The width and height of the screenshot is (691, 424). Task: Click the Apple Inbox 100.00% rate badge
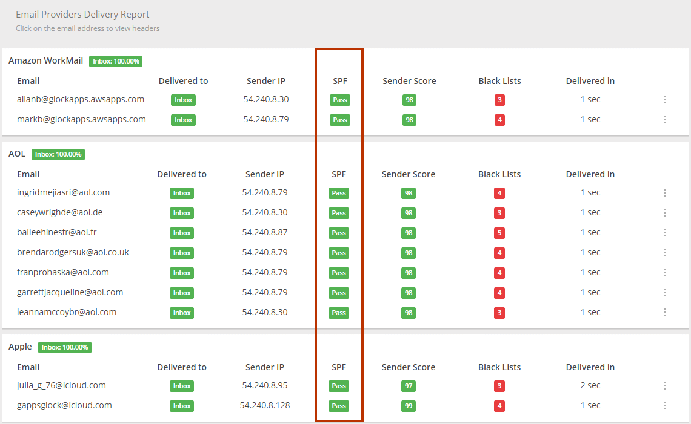(65, 347)
